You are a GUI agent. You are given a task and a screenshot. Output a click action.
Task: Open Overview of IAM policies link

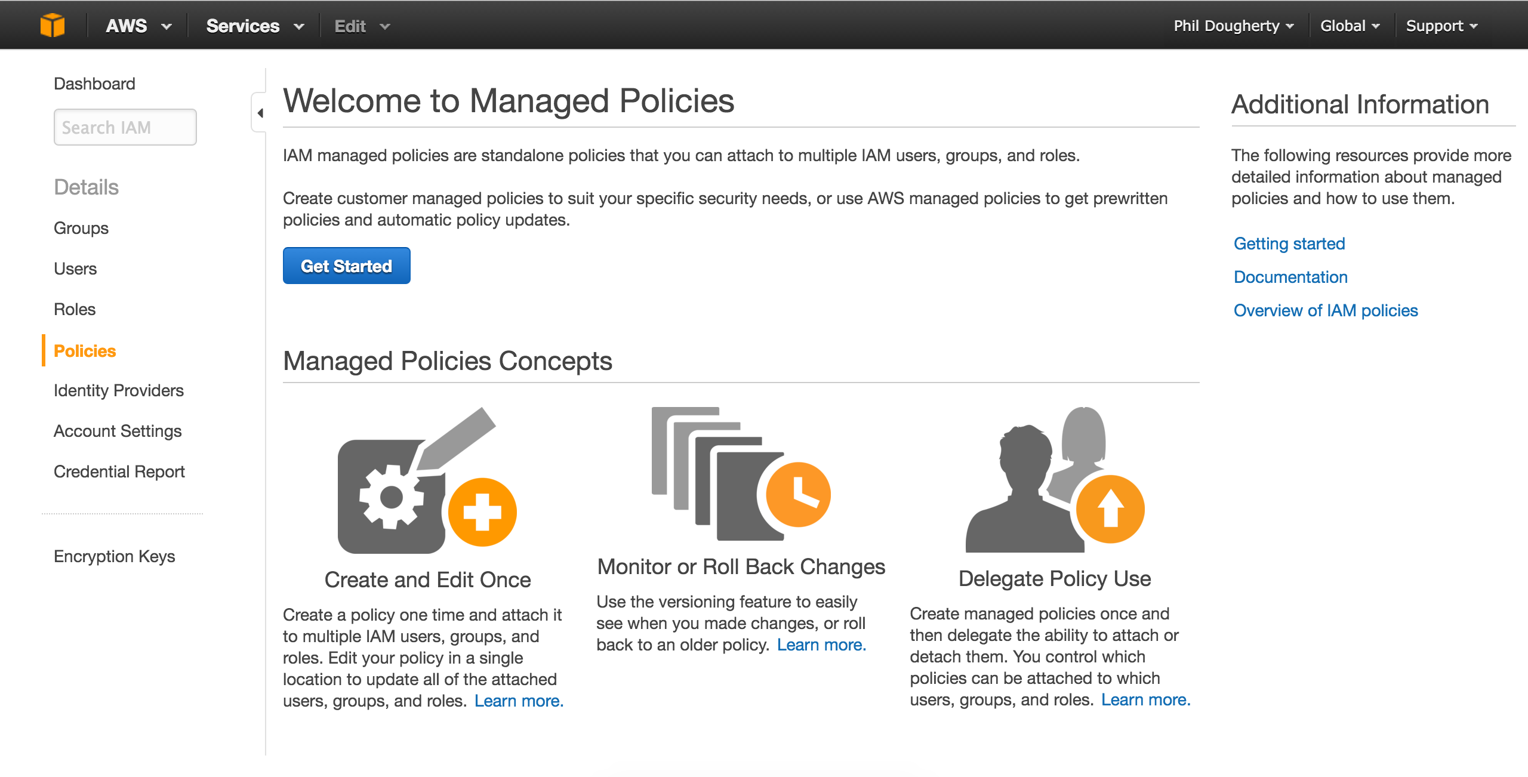[1325, 310]
